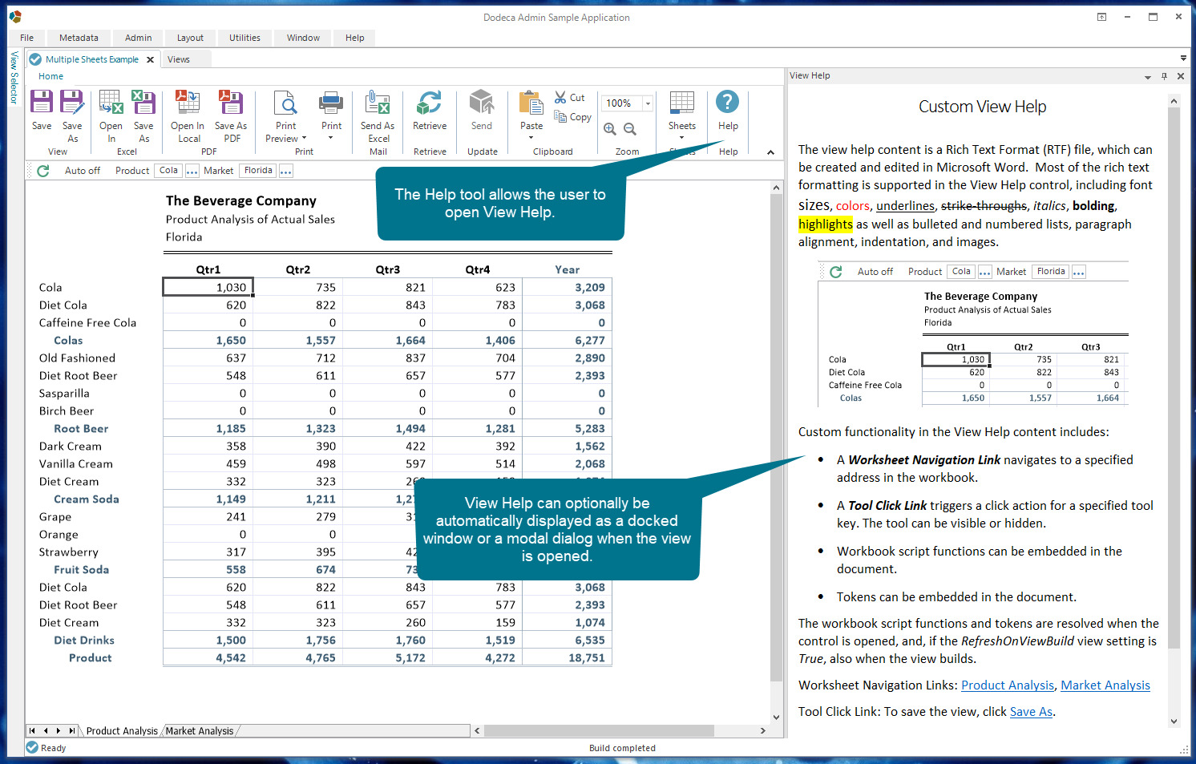Select Cola Qtr1 cell 1,030
The width and height of the screenshot is (1196, 764).
click(x=208, y=287)
